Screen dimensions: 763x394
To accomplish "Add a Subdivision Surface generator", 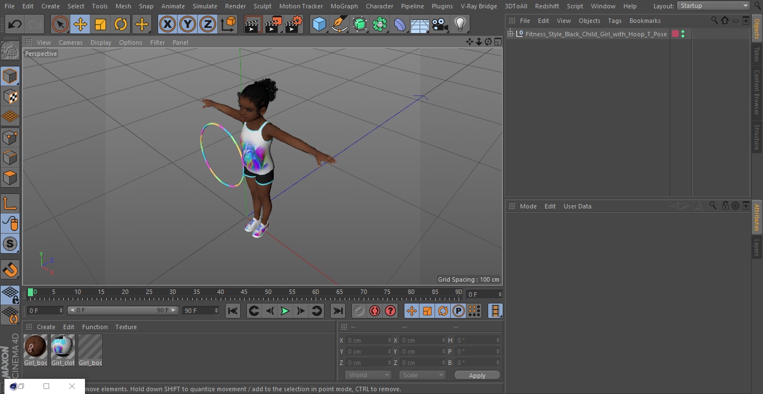I will pyautogui.click(x=360, y=24).
